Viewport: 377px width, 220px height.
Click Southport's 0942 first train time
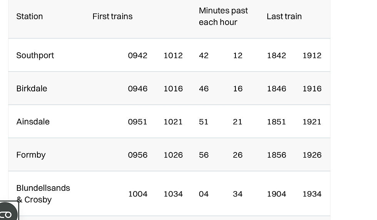tap(137, 55)
